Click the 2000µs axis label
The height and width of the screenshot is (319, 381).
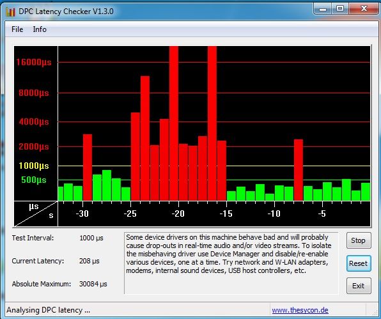click(x=34, y=147)
